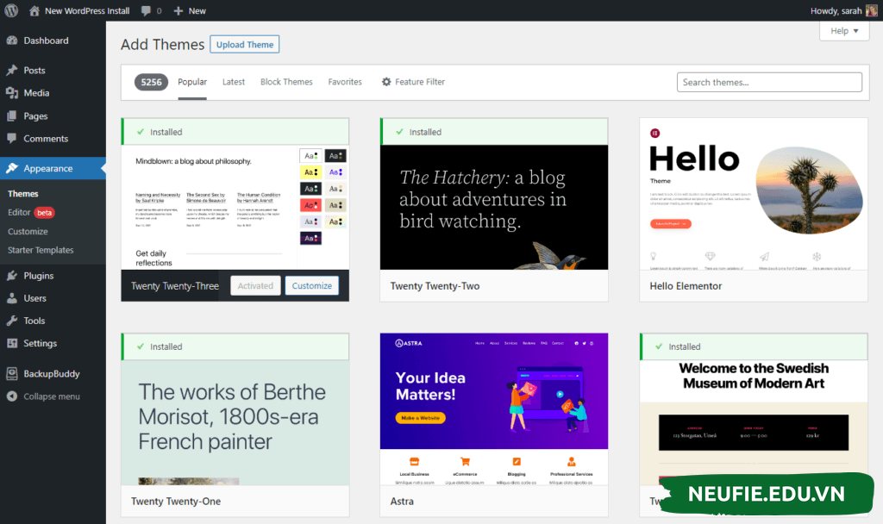Viewport: 883px width, 524px height.
Task: Open the New WordPress Install link
Action: (x=87, y=10)
